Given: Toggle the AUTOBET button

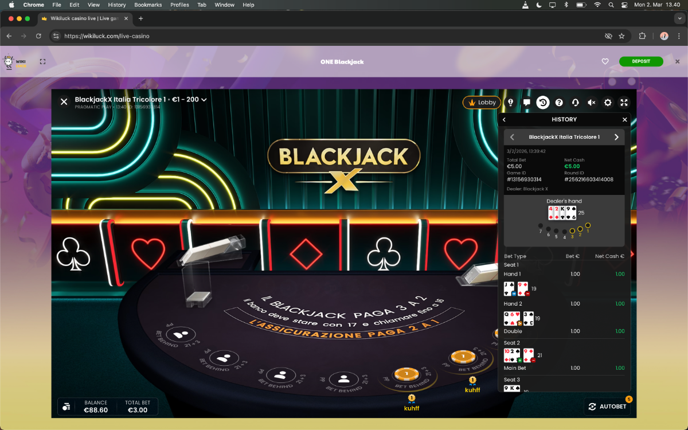Looking at the screenshot, I should pyautogui.click(x=607, y=406).
